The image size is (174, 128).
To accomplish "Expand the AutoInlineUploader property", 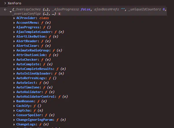I will click(x=14, y=74).
